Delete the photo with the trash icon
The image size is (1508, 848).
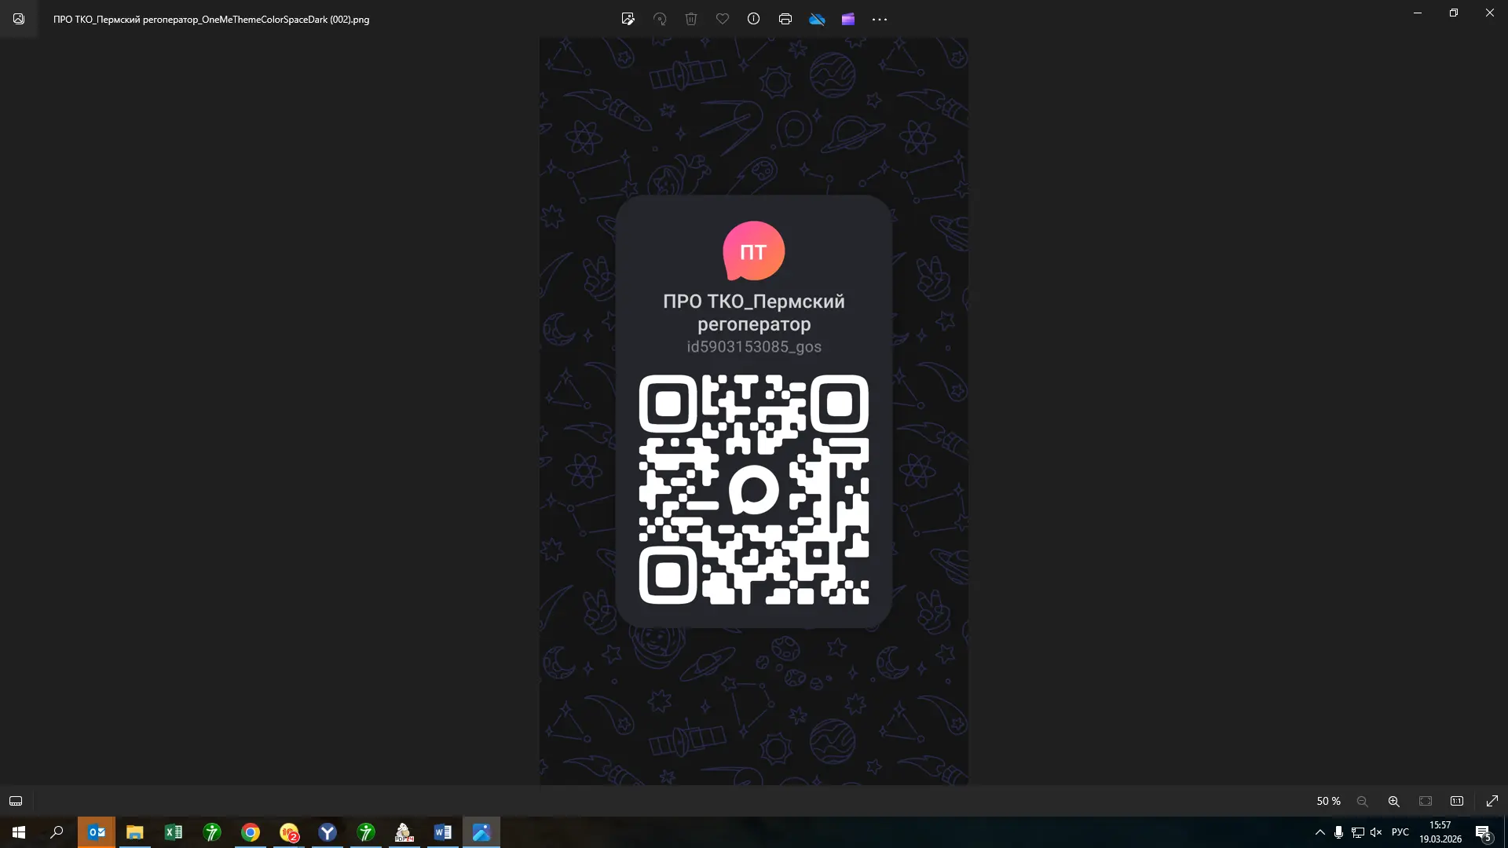point(691,19)
